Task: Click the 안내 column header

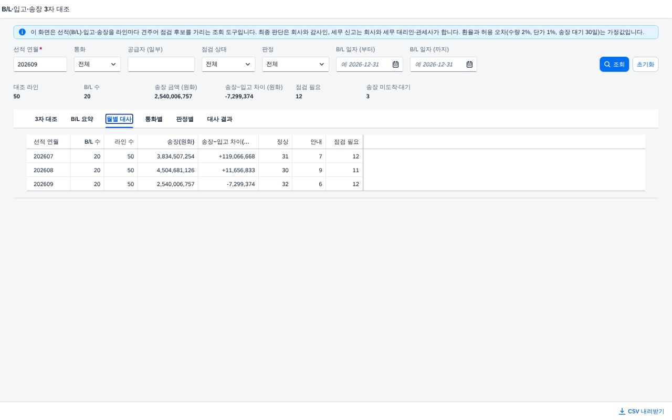Action: point(309,142)
